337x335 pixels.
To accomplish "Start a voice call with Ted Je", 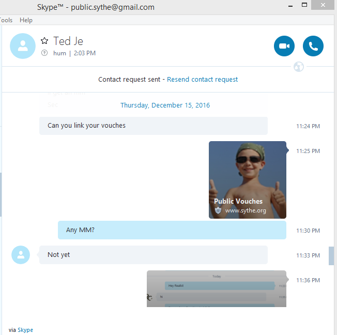I will pyautogui.click(x=313, y=46).
